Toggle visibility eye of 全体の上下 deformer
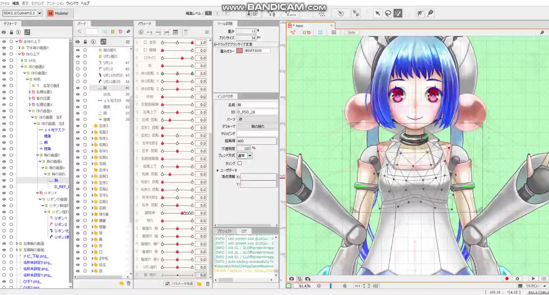 pos(4,41)
